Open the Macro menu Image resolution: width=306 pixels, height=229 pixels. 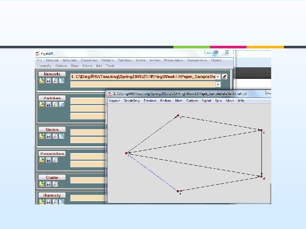pyautogui.click(x=87, y=66)
